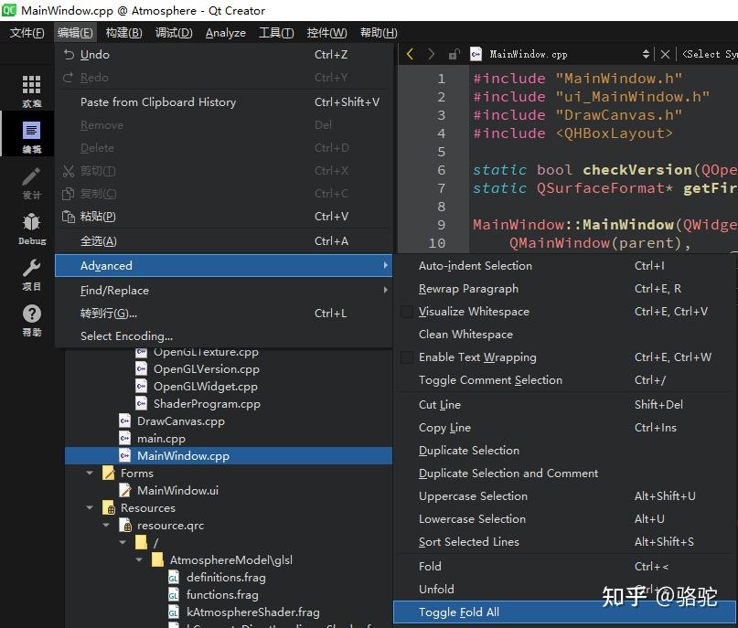Open the Welcome mode in sidebar
This screenshot has width=738, height=628.
click(31, 90)
